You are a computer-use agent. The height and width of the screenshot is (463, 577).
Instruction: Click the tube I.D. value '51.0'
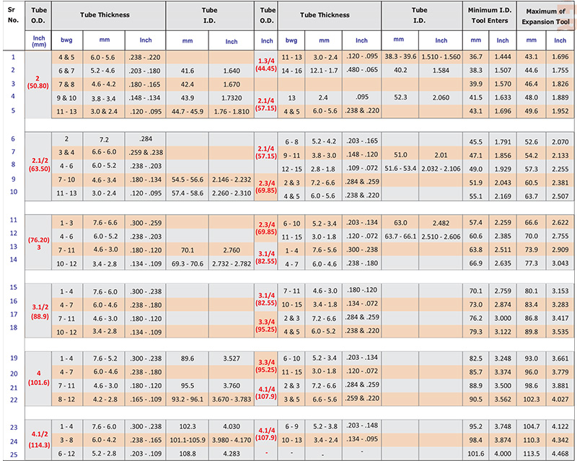tap(400, 155)
